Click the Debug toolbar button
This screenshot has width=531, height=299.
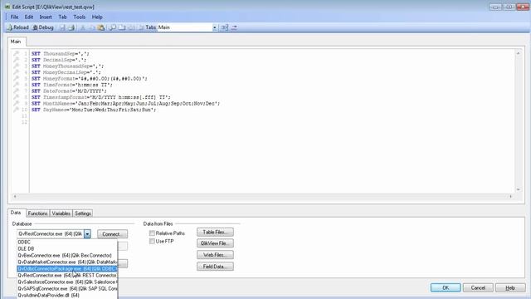point(43,27)
